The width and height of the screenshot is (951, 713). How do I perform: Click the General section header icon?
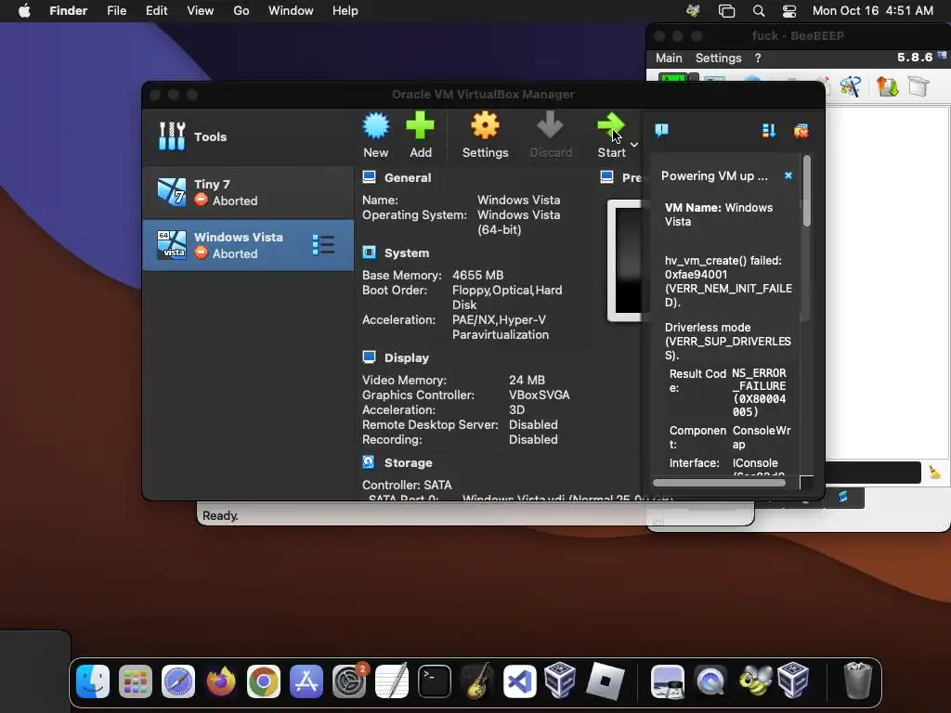(x=369, y=177)
